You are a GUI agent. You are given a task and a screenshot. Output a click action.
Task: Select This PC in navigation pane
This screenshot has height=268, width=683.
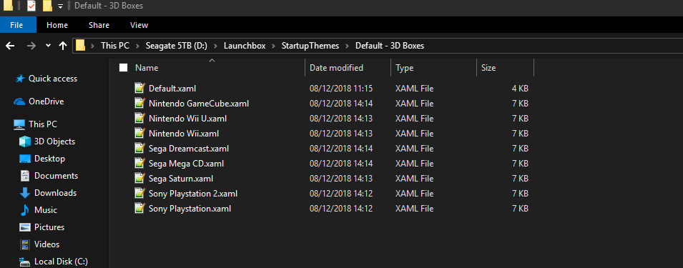(x=43, y=124)
